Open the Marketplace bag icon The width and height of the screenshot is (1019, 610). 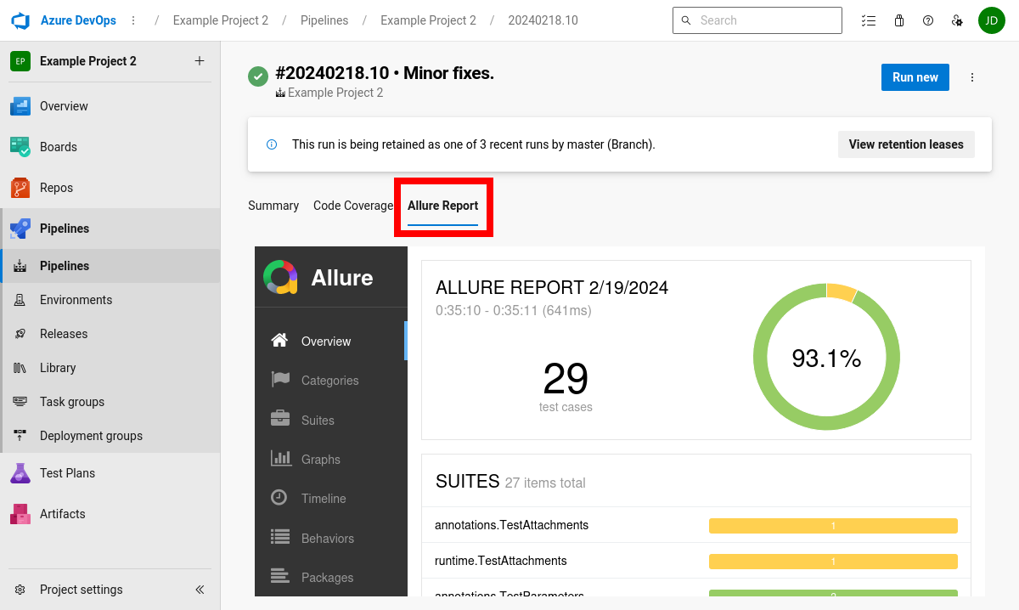pyautogui.click(x=898, y=20)
